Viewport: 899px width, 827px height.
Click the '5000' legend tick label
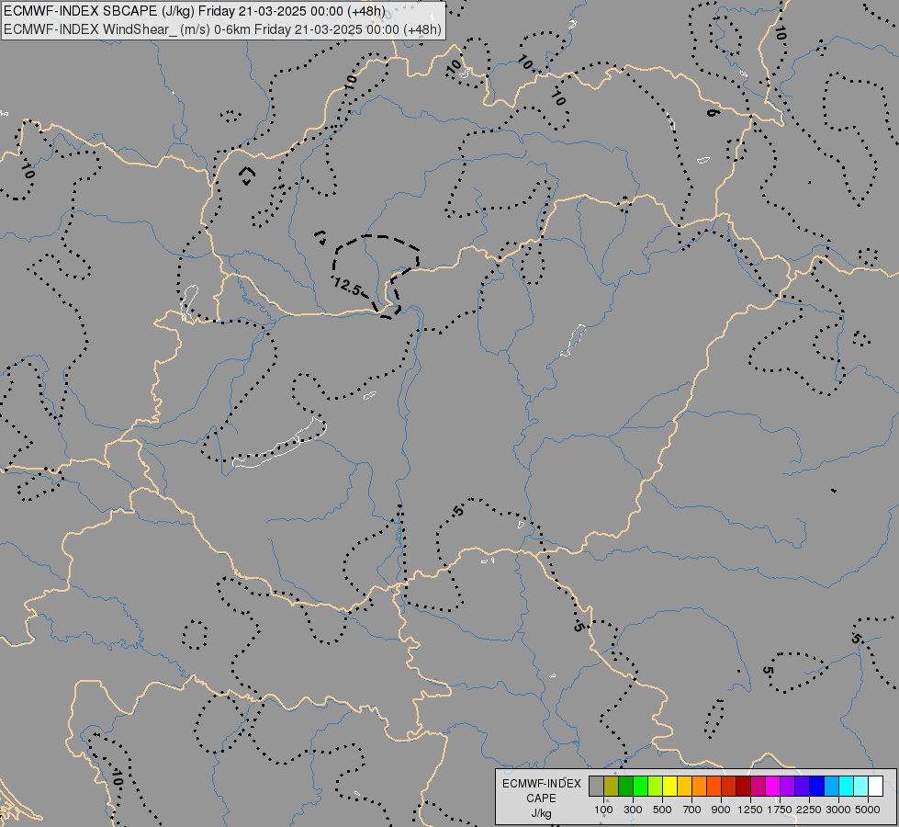(x=868, y=810)
